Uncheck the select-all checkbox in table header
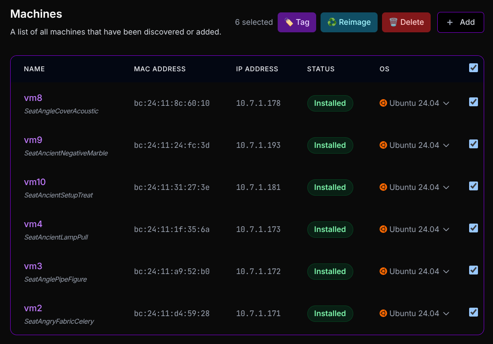The height and width of the screenshot is (344, 493). coord(474,68)
